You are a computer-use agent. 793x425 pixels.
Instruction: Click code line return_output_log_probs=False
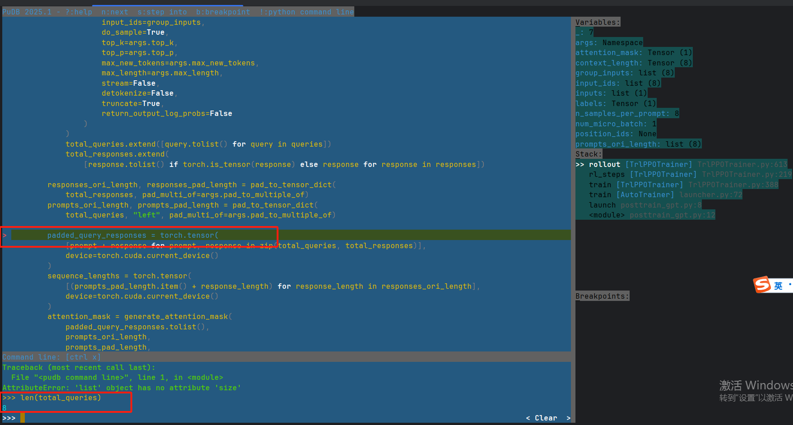167,113
